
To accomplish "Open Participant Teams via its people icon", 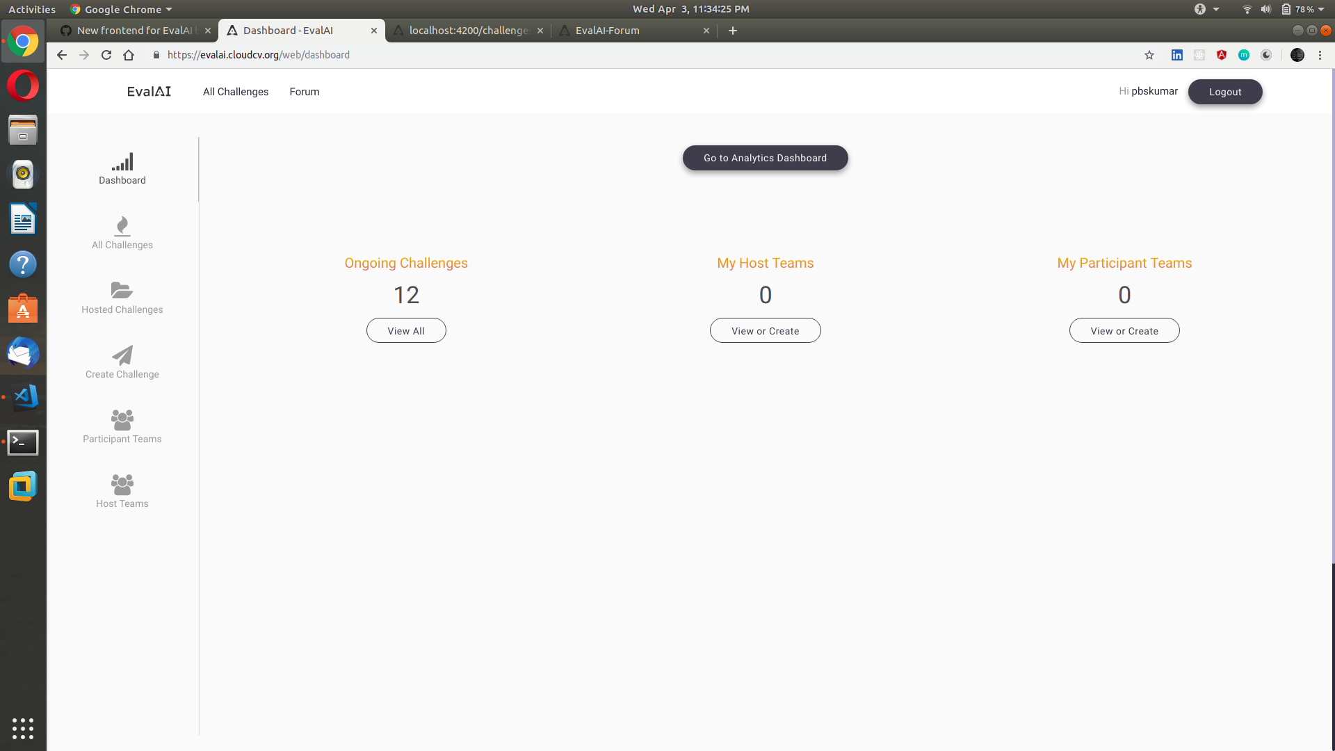I will [x=122, y=420].
